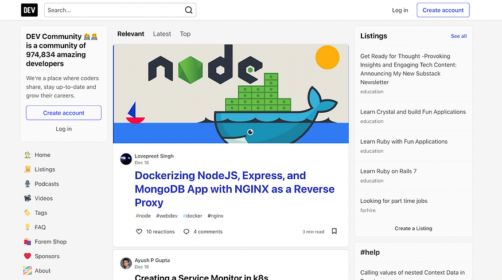Screen dimensions: 502x280
Task: Click Dec 18 under Lovepreet Singh
Action: point(142,163)
